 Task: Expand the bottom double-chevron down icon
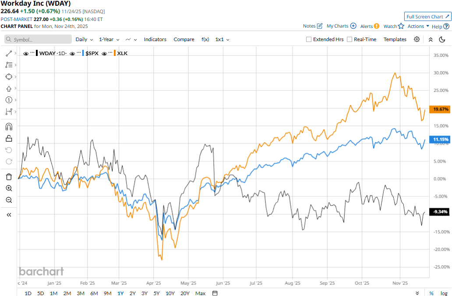(x=417, y=293)
